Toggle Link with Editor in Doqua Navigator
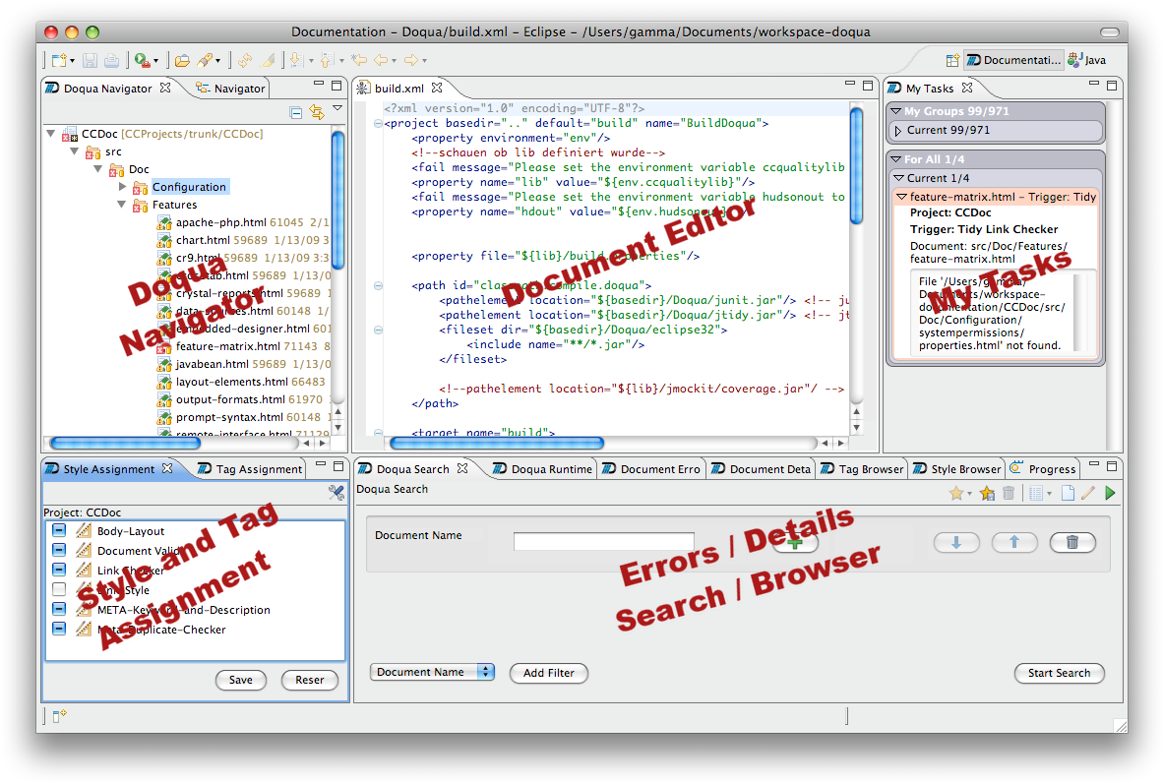 point(316,112)
